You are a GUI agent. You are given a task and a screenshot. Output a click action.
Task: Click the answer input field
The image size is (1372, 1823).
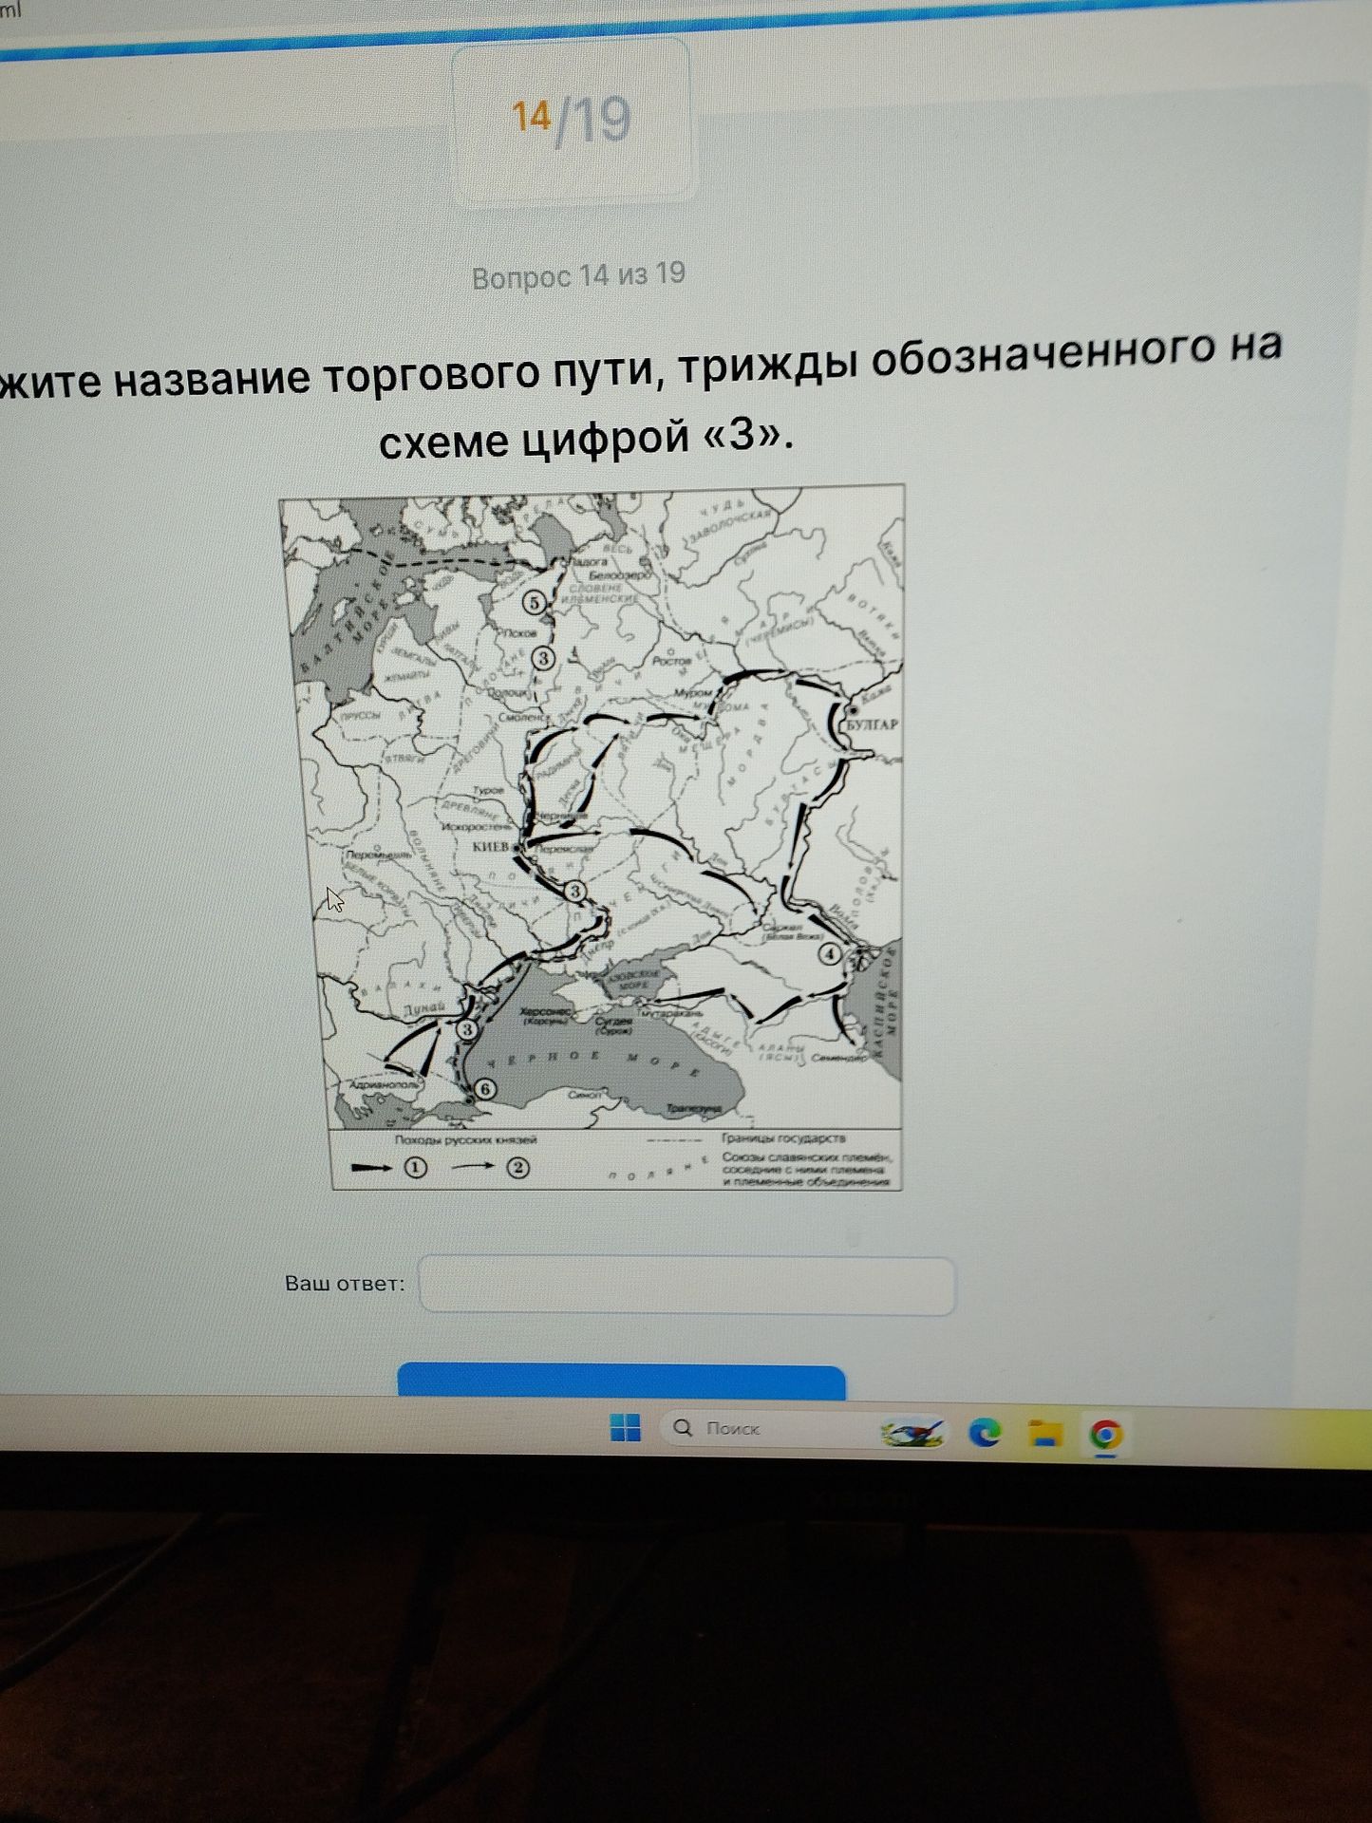pyautogui.click(x=686, y=1286)
